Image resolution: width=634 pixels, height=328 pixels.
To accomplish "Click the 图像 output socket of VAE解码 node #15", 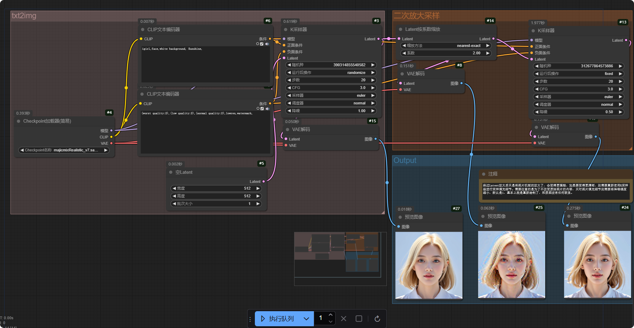I will [x=376, y=139].
